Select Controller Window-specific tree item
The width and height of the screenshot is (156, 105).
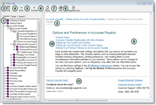20,94
